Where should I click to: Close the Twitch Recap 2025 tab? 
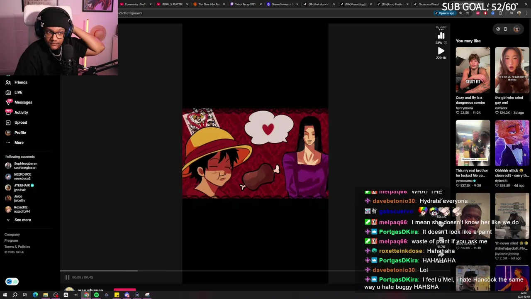(x=261, y=4)
